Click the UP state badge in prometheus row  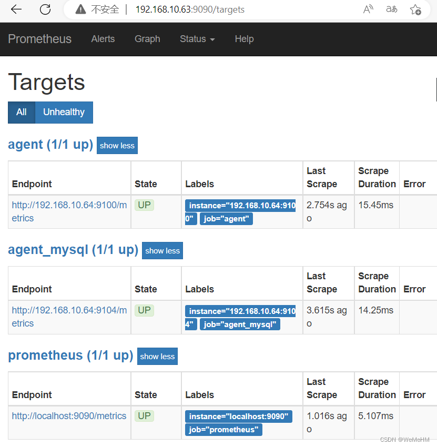(144, 416)
